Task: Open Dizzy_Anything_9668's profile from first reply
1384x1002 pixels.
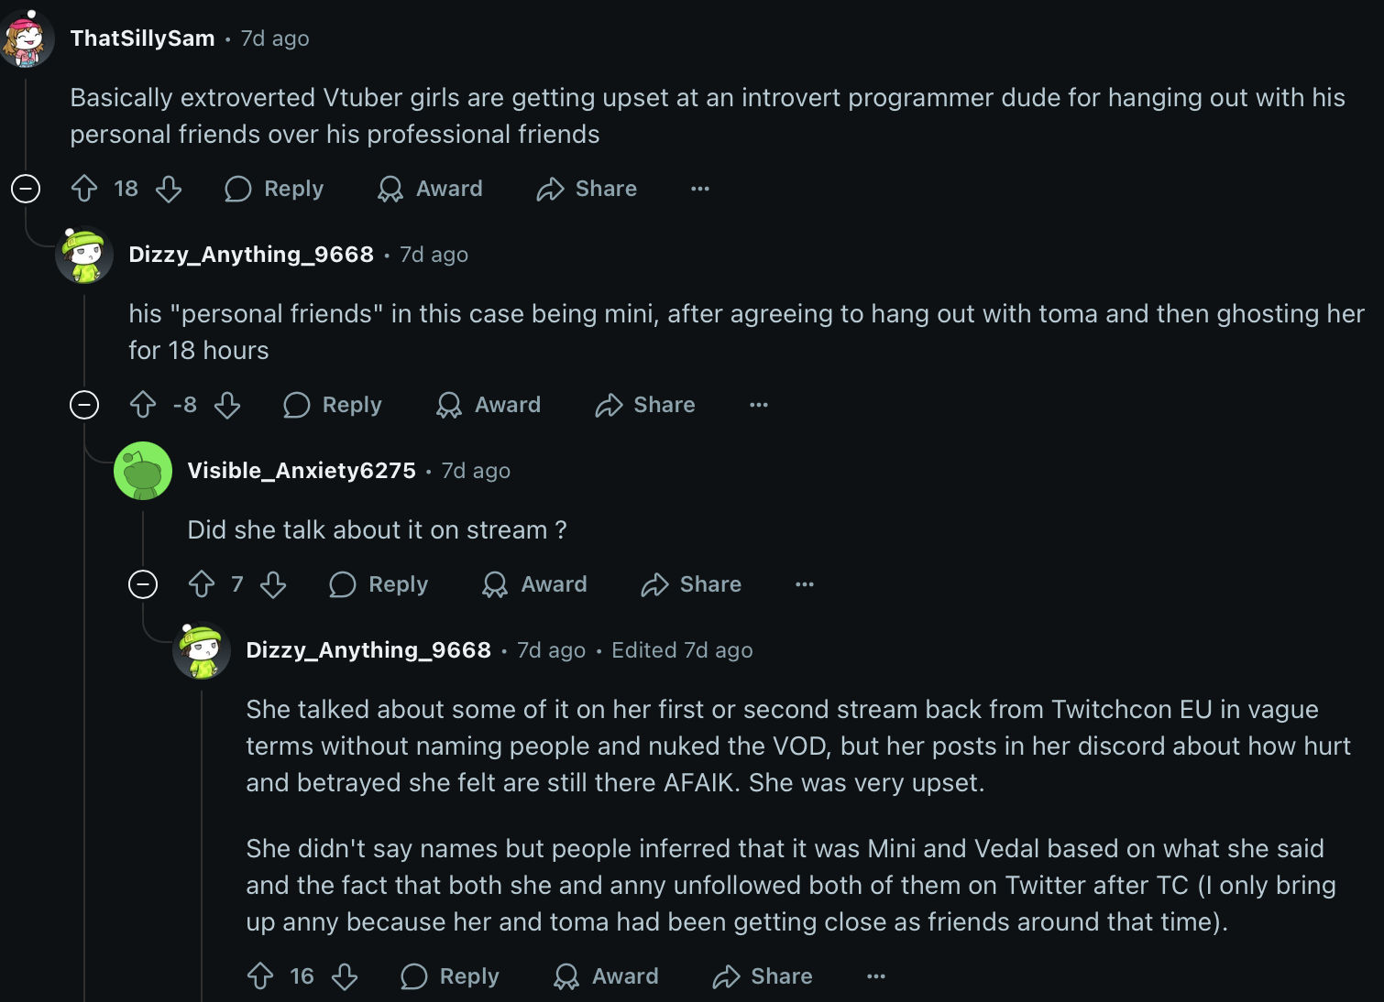Action: point(251,255)
